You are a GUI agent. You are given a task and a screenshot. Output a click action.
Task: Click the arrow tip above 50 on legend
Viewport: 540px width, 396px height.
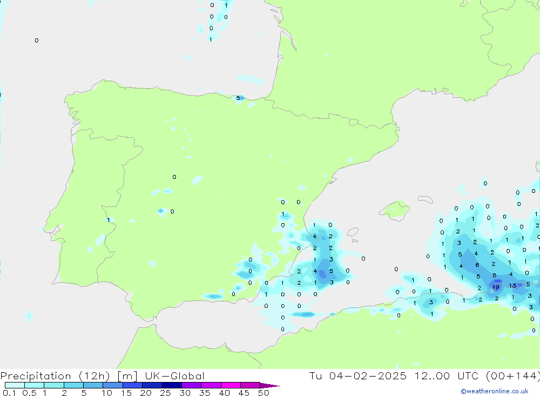(271, 386)
